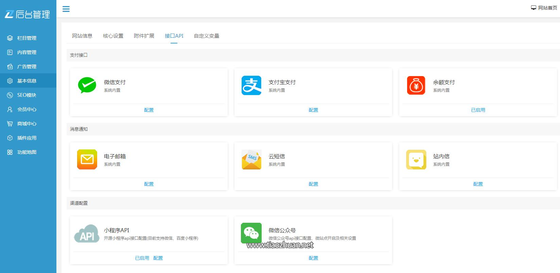The width and height of the screenshot is (560, 273).
Task: Click the hamburger menu icon to collapse sidebar
Action: coord(66,9)
